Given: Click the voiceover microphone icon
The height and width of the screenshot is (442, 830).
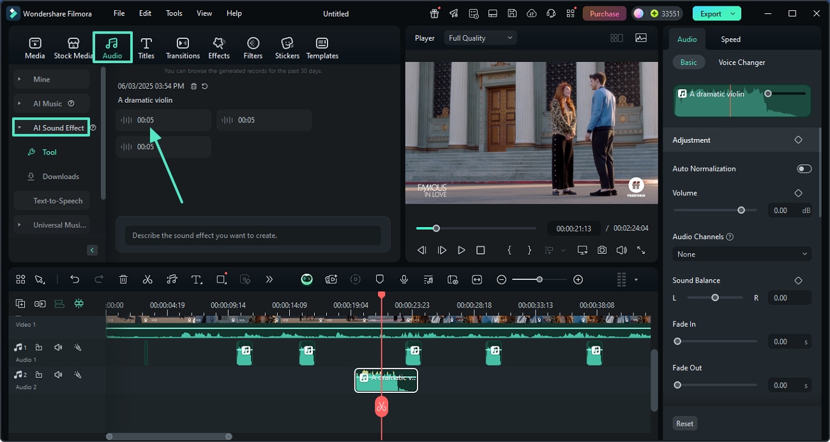Looking at the screenshot, I should (x=404, y=279).
